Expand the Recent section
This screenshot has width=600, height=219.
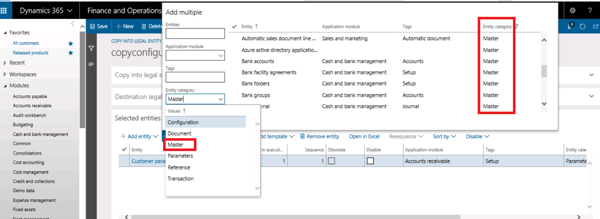click(x=5, y=63)
